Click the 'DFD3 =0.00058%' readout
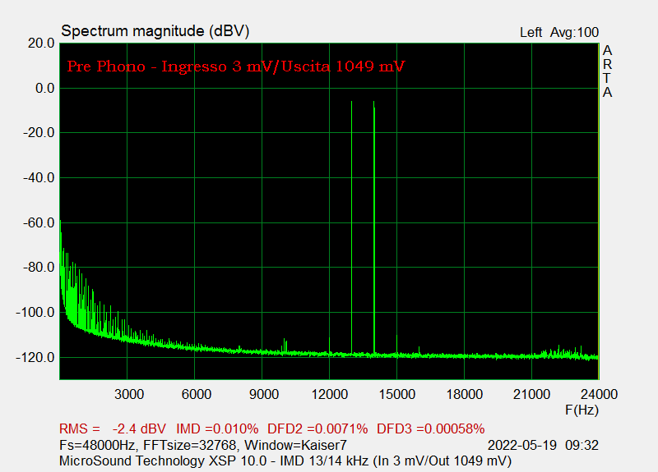Screen dimensions: 658x472 [430, 428]
